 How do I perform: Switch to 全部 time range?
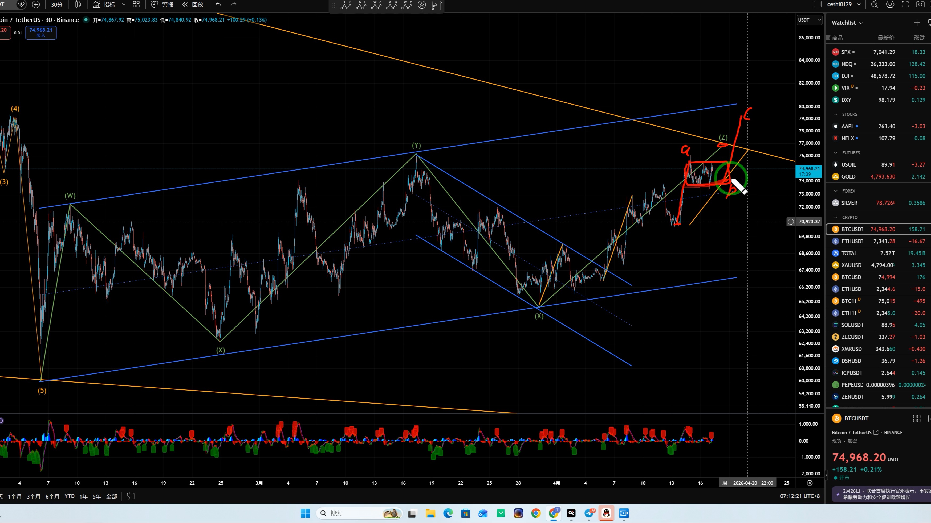coord(111,496)
